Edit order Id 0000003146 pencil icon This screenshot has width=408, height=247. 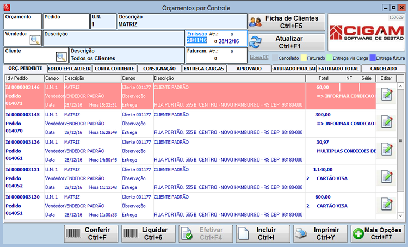(386, 94)
